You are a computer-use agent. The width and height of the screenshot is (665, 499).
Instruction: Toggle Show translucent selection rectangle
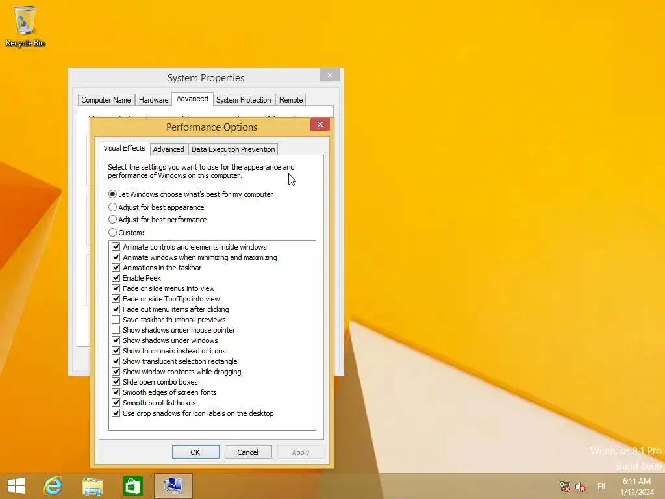coord(116,361)
